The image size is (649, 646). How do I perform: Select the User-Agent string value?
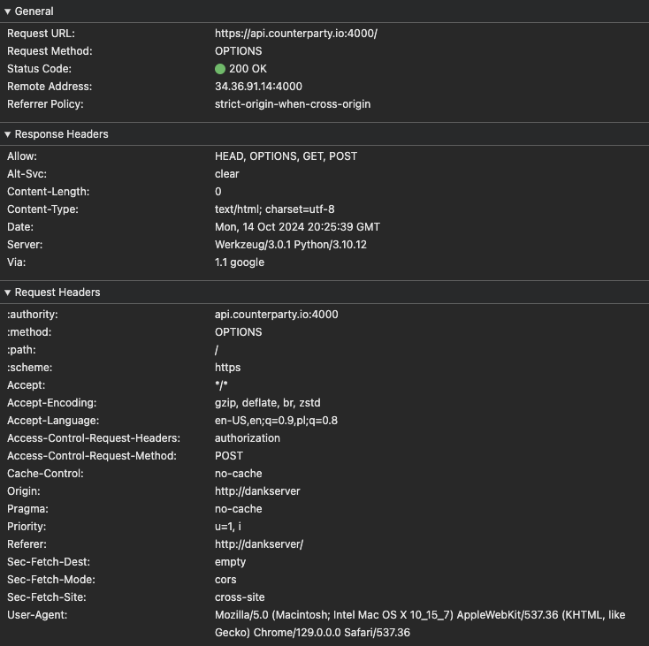coord(420,624)
